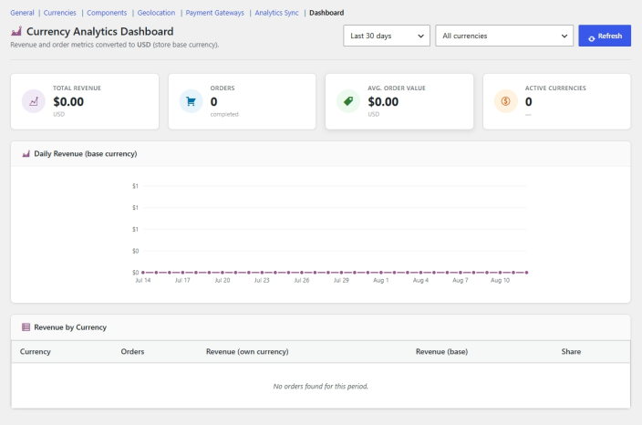Viewport: 642px width, 425px height.
Task: Click the Active Currencies coin icon
Action: coord(505,101)
